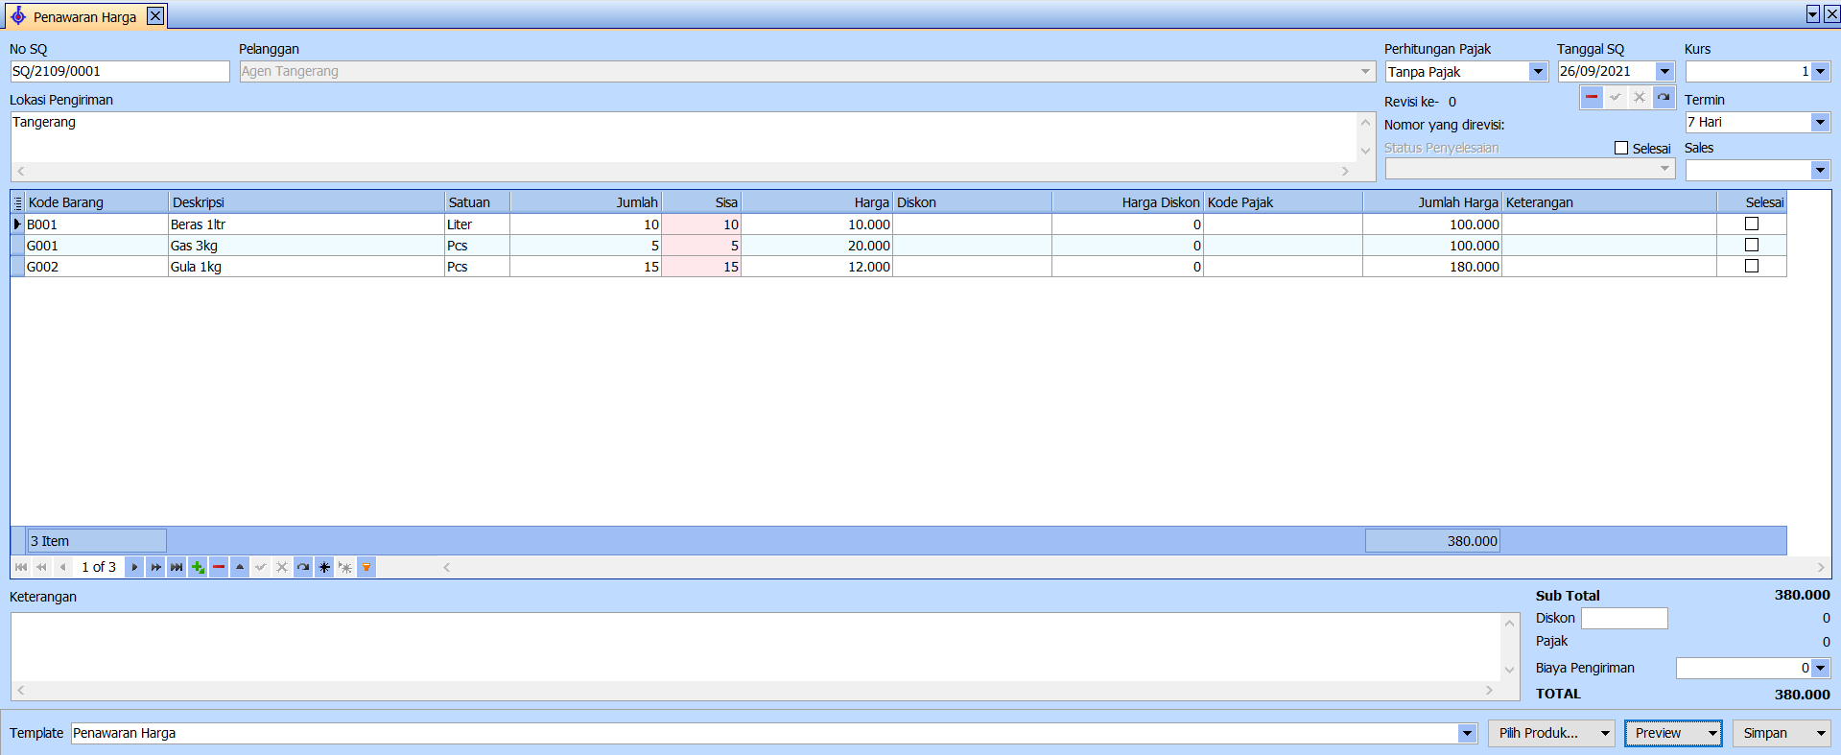The width and height of the screenshot is (1841, 755).
Task: Open grid column chooser icon at header corner
Action: coord(17,202)
